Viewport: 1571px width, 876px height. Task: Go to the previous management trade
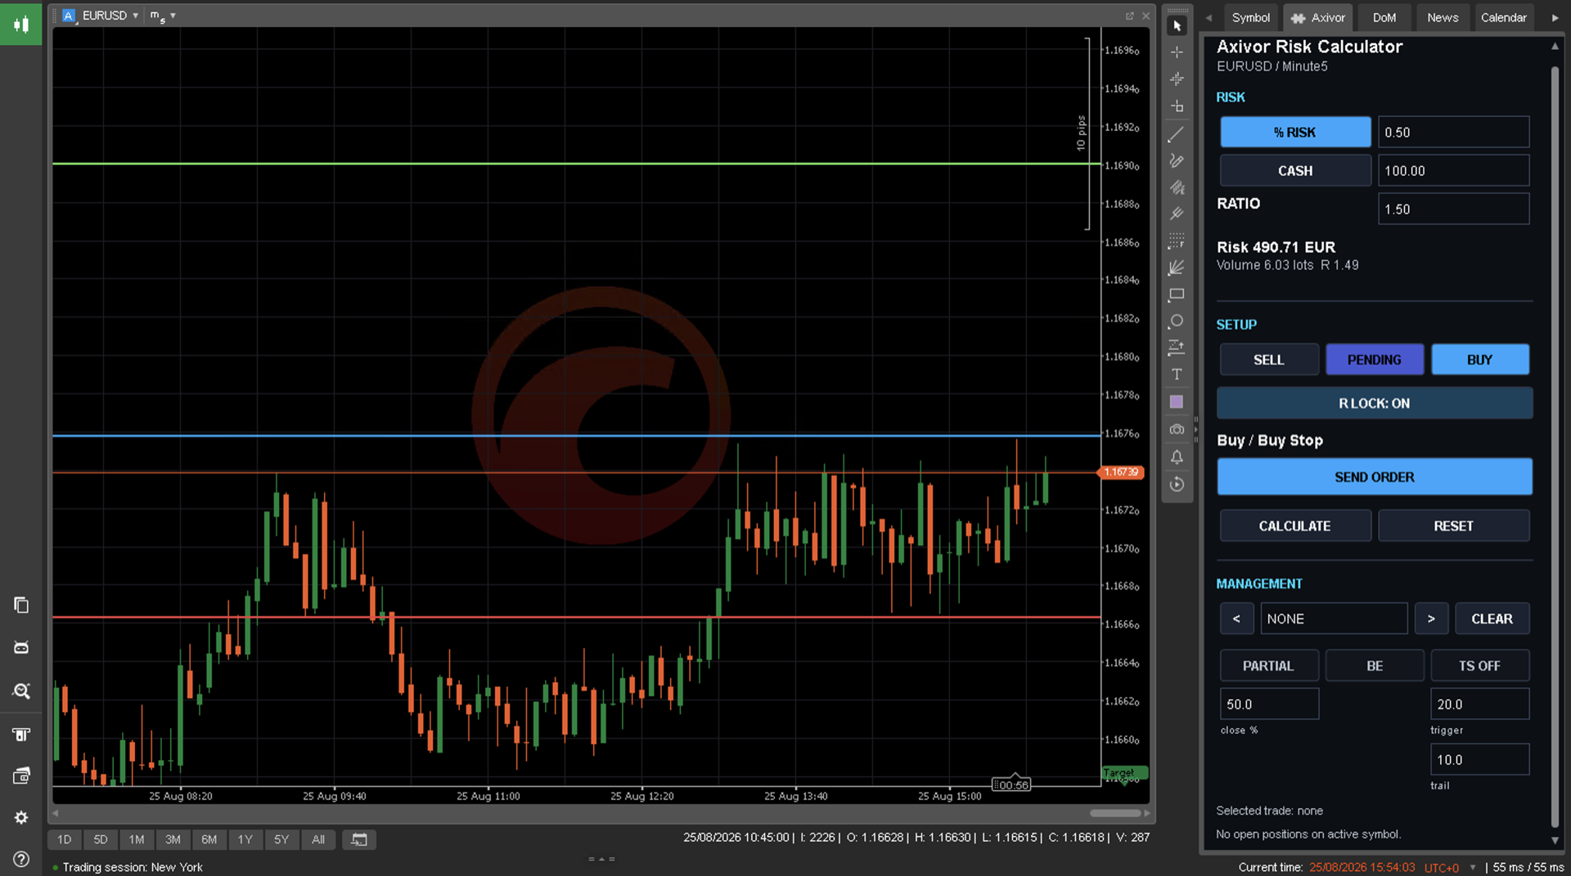(x=1236, y=618)
